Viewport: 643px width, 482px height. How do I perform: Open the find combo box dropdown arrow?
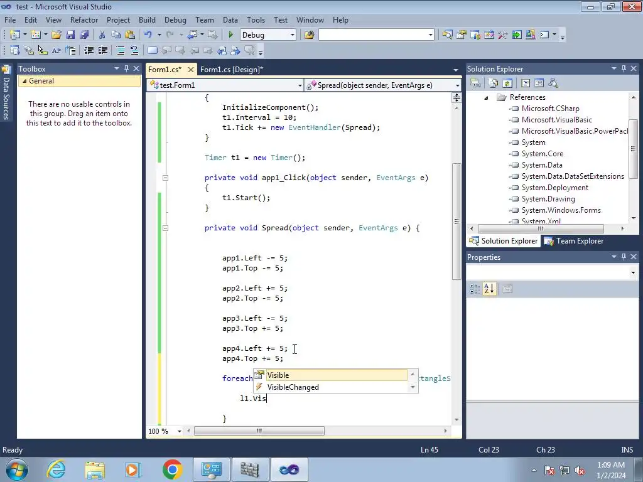(x=431, y=35)
